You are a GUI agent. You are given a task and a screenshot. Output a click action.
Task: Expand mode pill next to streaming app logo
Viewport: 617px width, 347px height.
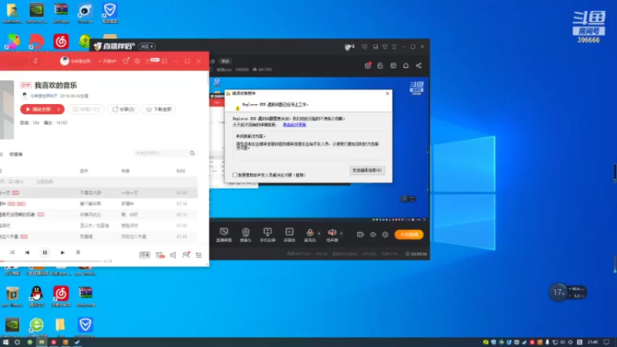[x=147, y=46]
